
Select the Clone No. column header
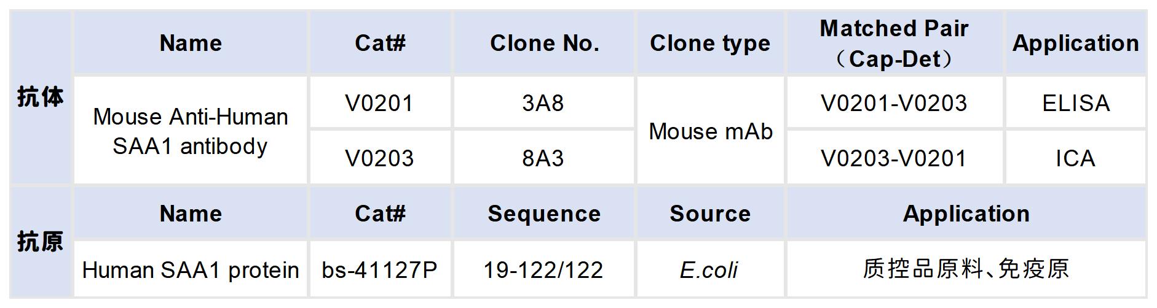tap(544, 43)
